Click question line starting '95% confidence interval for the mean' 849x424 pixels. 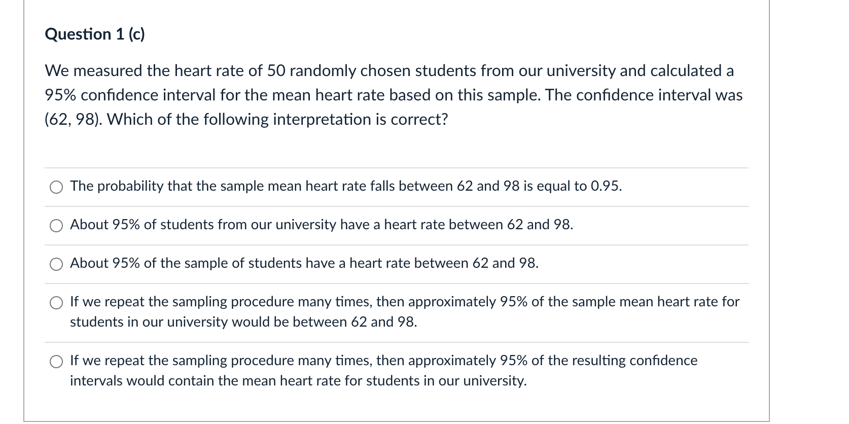394,95
